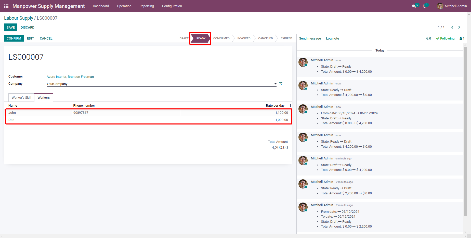Open the conversations chat bubble icon
The height and width of the screenshot is (238, 471).
tap(414, 6)
